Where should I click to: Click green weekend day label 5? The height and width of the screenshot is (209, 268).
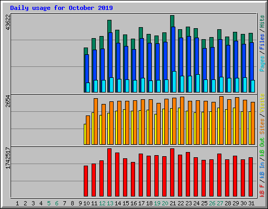[49, 203]
